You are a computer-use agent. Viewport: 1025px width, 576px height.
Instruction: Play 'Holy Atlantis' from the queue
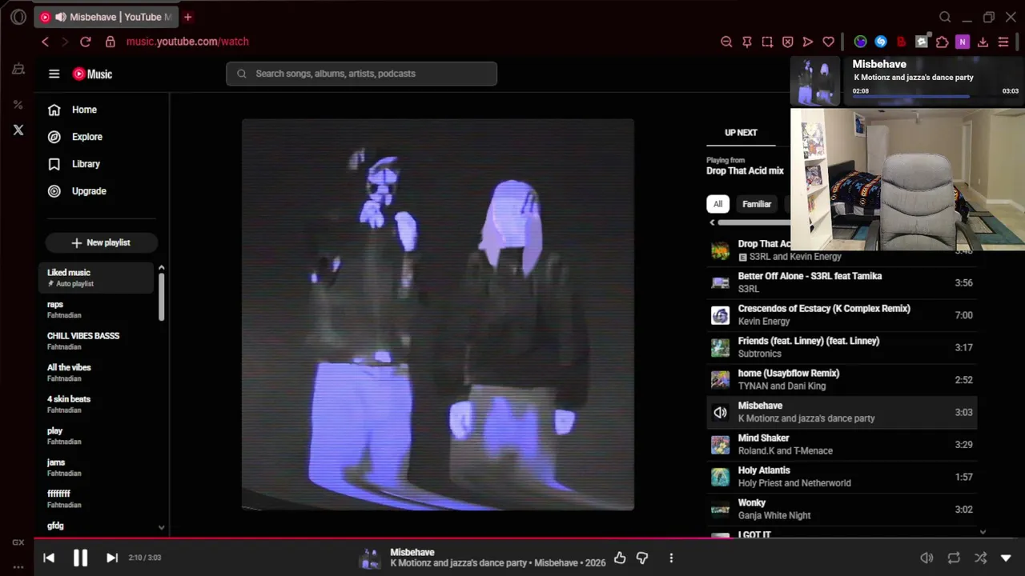tap(842, 477)
